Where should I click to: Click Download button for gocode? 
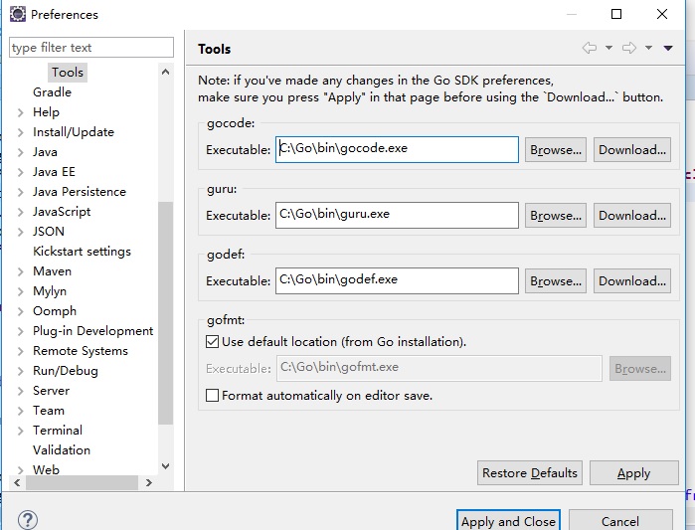[x=632, y=150]
